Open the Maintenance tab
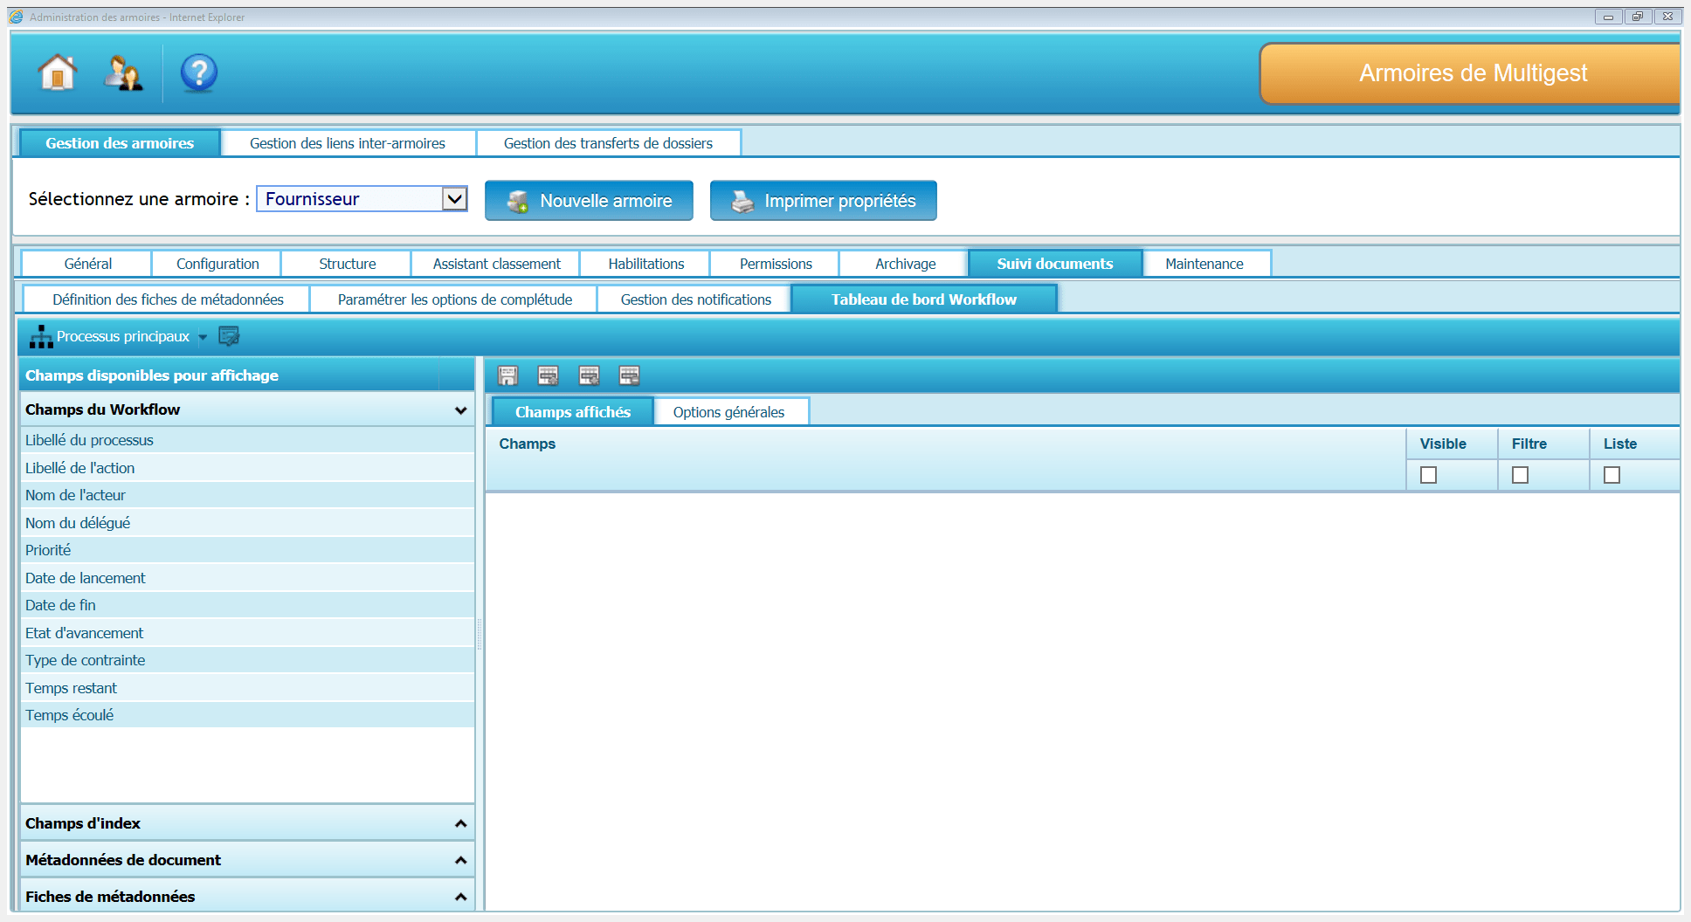This screenshot has height=922, width=1691. point(1204,264)
